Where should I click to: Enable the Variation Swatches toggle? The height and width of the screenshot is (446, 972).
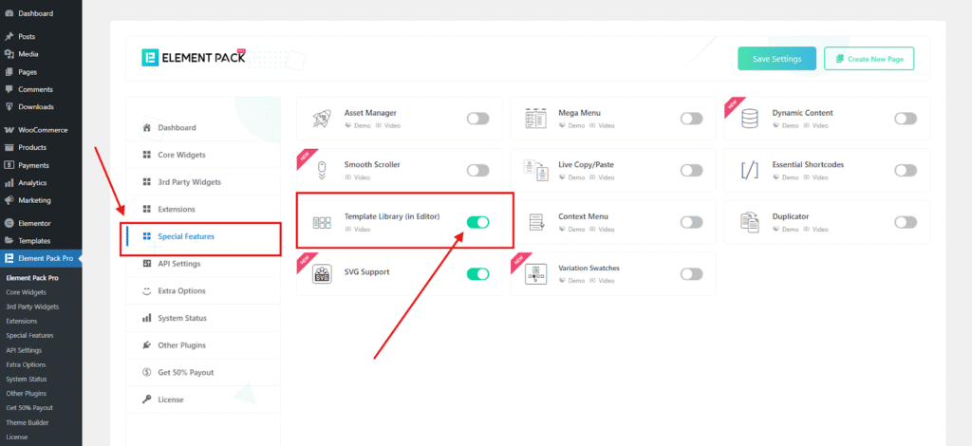[692, 274]
